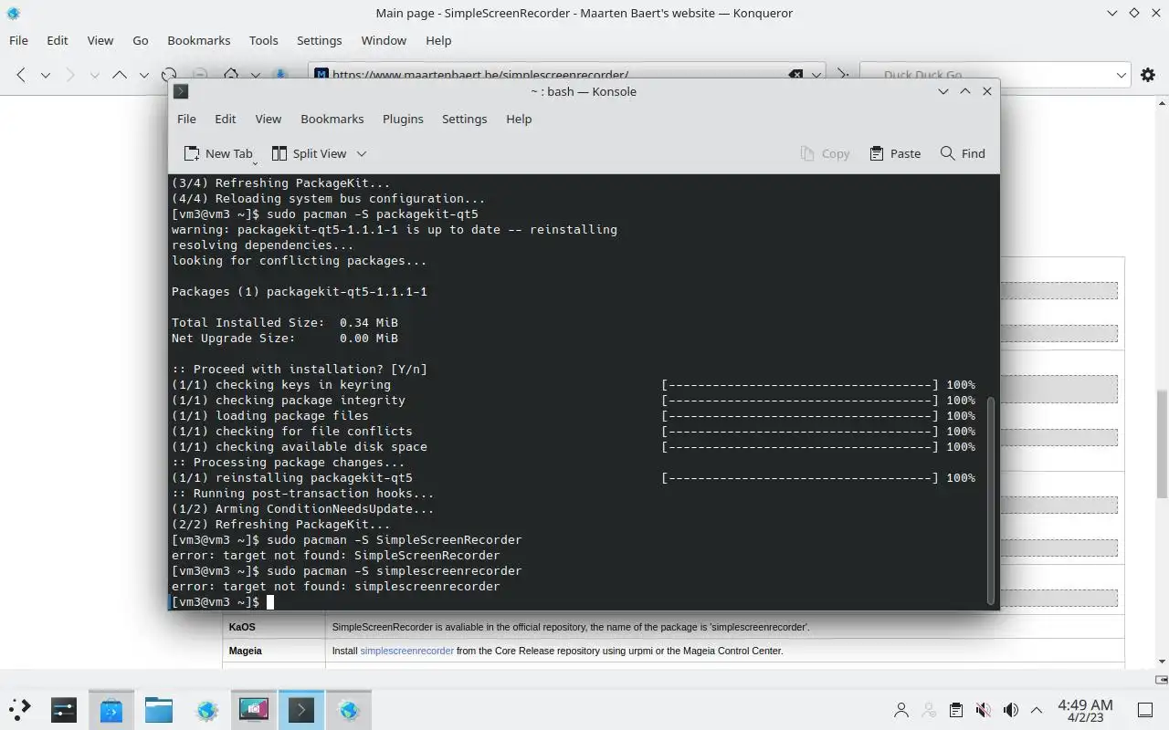Expand the Split View dropdown arrow

[x=362, y=153]
